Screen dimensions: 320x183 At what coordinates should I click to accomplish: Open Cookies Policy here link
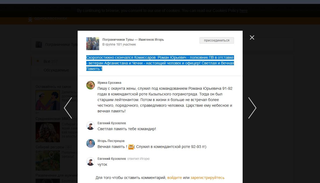pos(243,11)
